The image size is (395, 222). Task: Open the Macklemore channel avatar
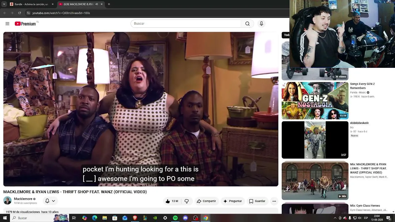(x=7, y=200)
